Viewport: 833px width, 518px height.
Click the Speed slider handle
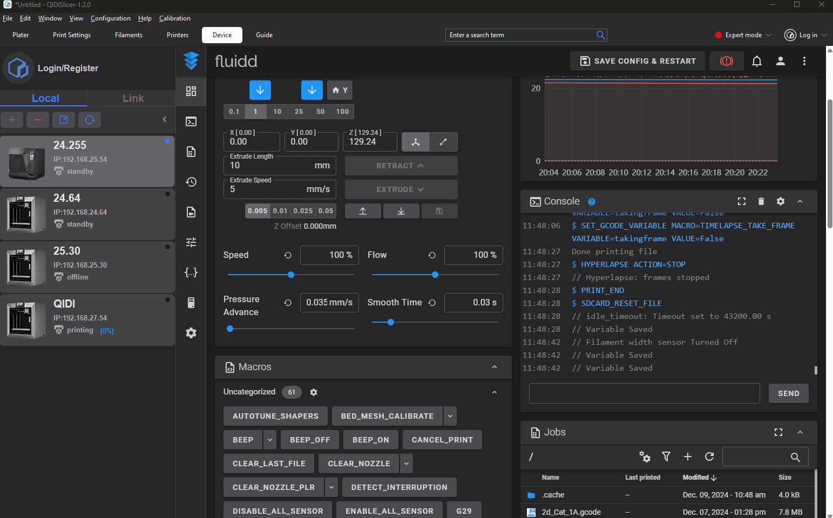291,275
